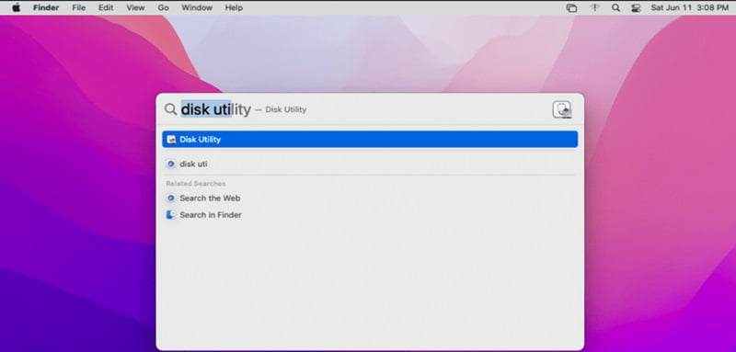Viewport: 736px width, 352px height.
Task: Click the search magnifier in Spotlight field
Action: click(170, 109)
